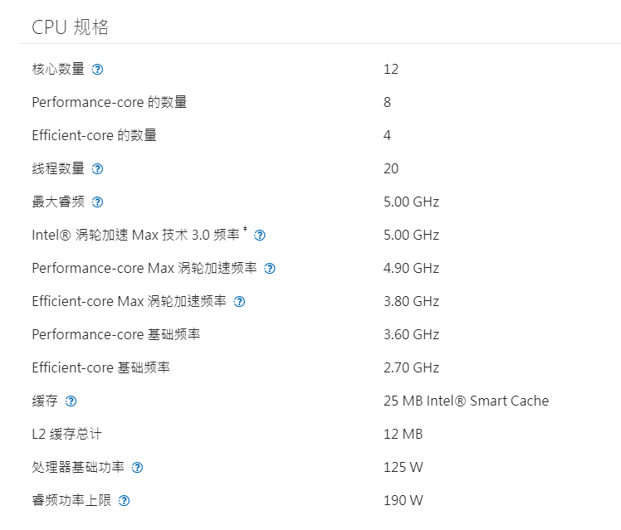Open help for Intel 涡轮加速 Max 技术 3.0 频率
621x530 pixels.
[x=260, y=236]
